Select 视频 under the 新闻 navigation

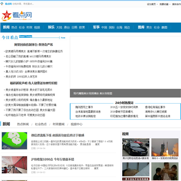coord(37,28)
